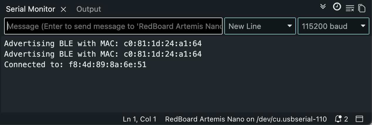Open the New Line ending dropdown
This screenshot has height=125, width=372.
coord(255,26)
